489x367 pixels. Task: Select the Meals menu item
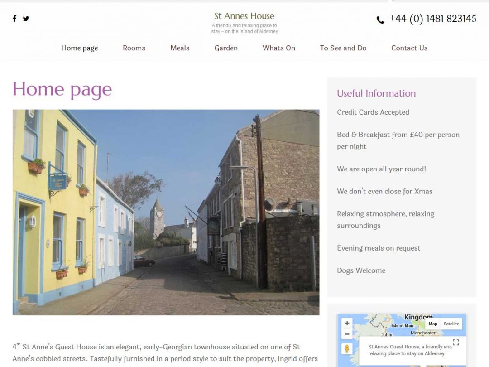[x=180, y=48]
